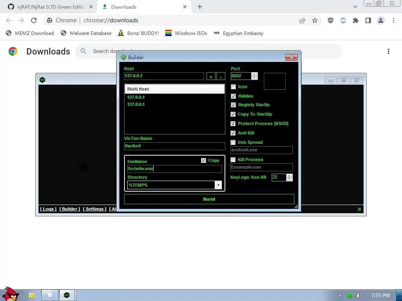
Task: Open the [ Builder ] menu link
Action: click(70, 209)
